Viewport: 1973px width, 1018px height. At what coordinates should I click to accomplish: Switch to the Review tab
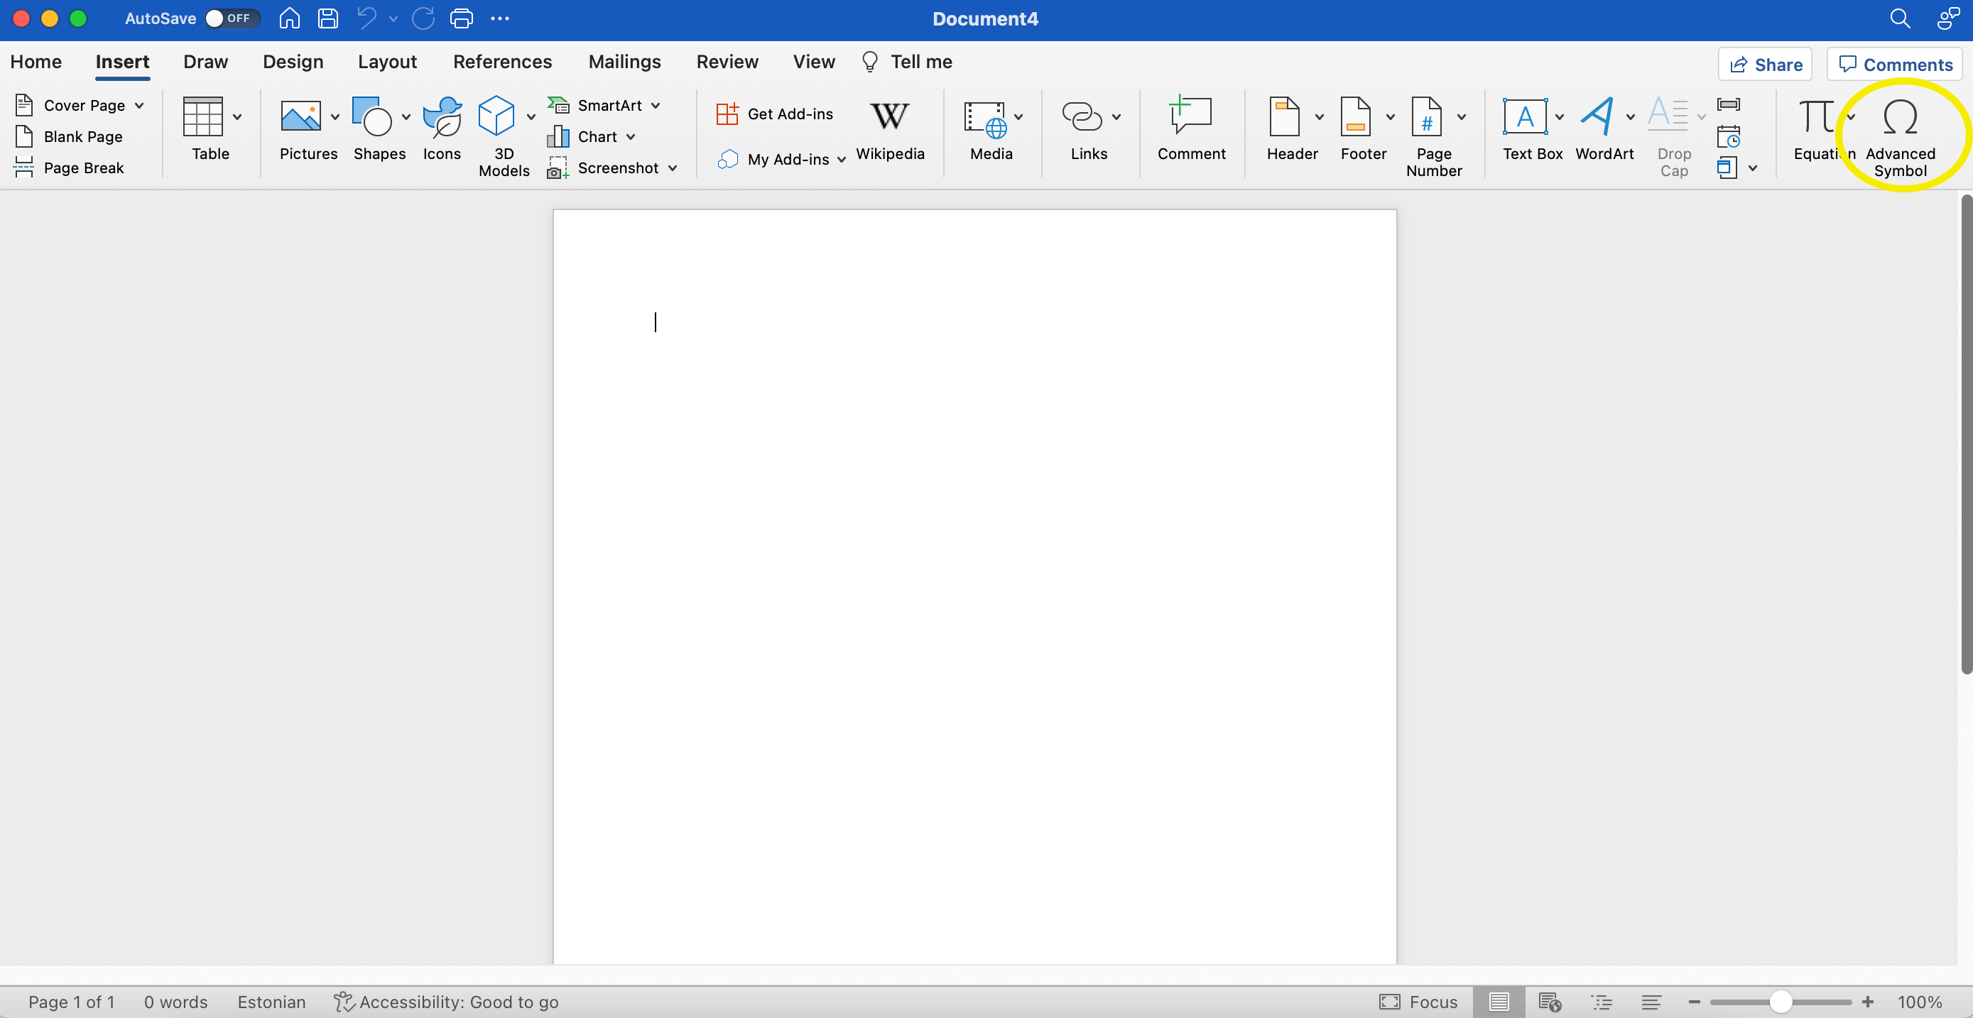[x=727, y=61]
